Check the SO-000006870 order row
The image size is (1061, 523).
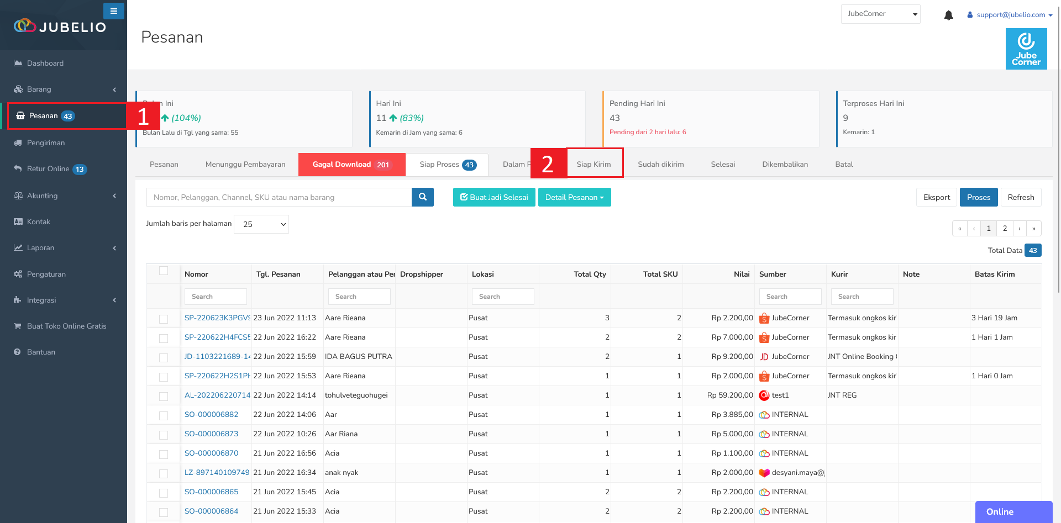[164, 454]
